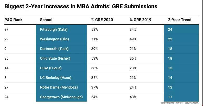This screenshot has width=203, height=106.
Task: Click Dartmouth's P&Q rank 9
Action: (x=5, y=49)
